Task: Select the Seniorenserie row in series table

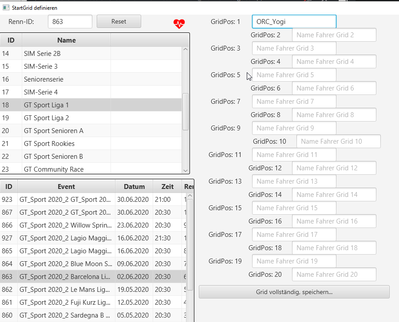Action: click(67, 79)
